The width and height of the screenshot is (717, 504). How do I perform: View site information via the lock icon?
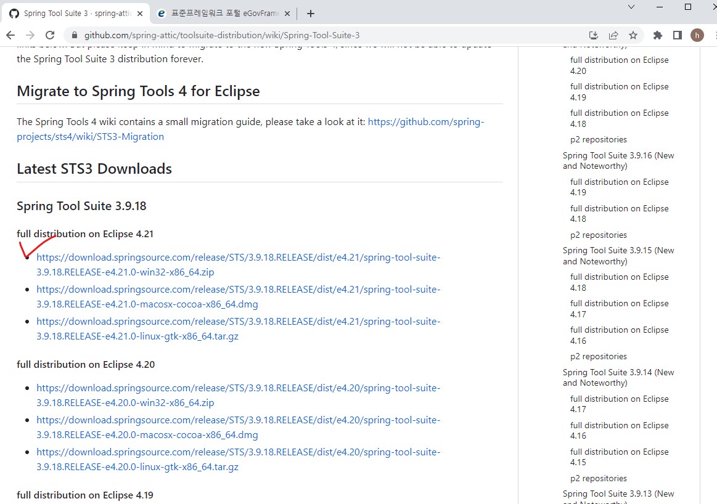point(75,35)
